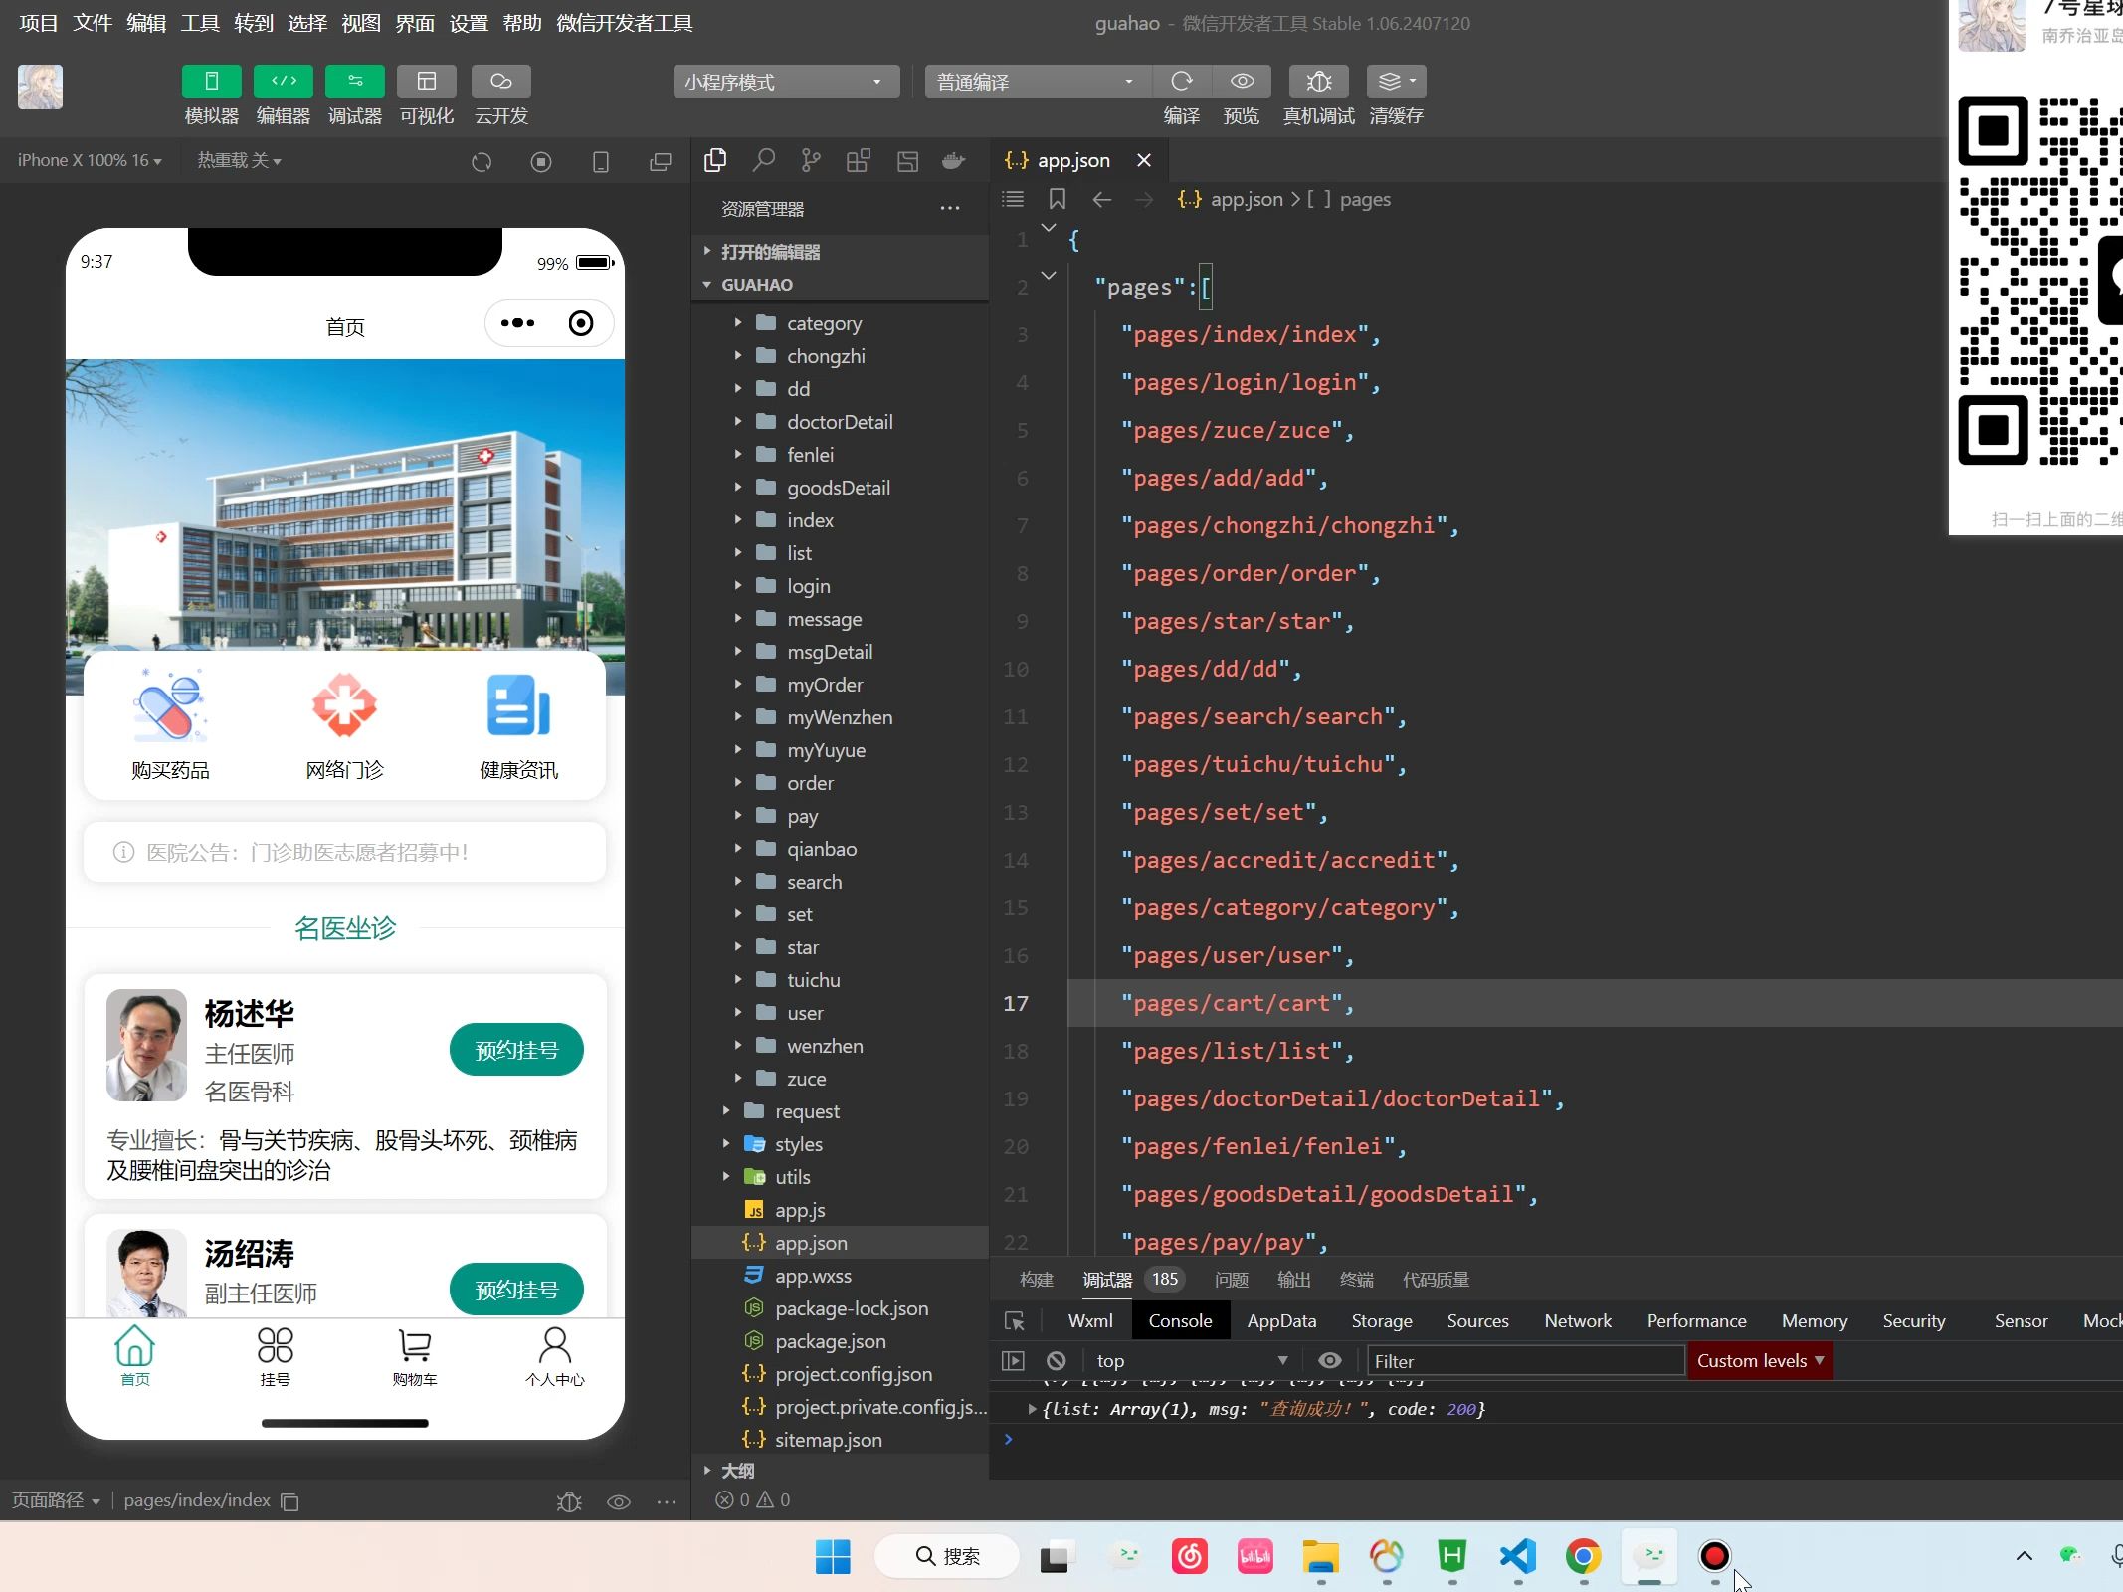Toggle console live expression eye icon
The image size is (2123, 1592).
[x=1330, y=1360]
